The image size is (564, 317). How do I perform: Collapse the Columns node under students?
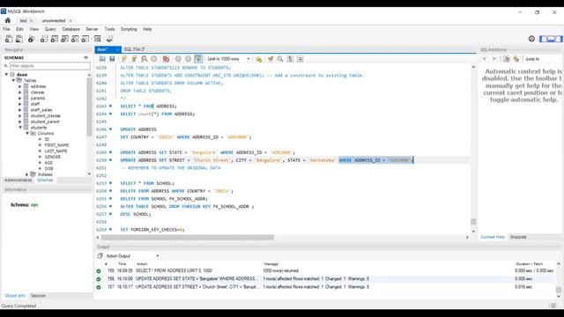pyautogui.click(x=27, y=133)
